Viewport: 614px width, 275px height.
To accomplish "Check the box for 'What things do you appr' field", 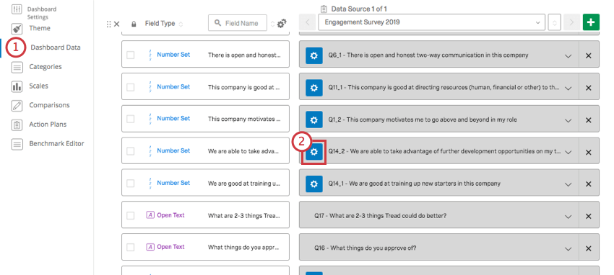I will [x=131, y=248].
